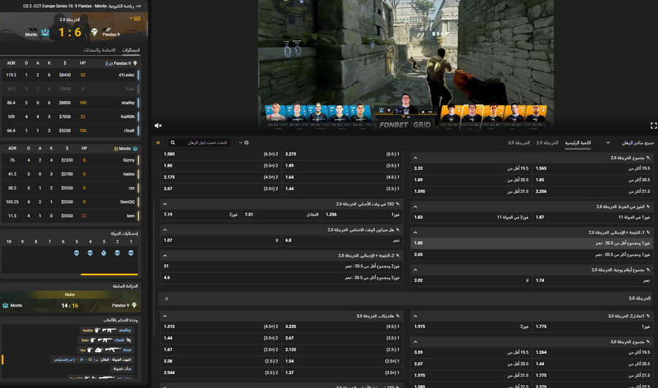Pin the Map 2 1X2 regular time market
The width and height of the screenshot is (658, 388).
[x=398, y=204]
